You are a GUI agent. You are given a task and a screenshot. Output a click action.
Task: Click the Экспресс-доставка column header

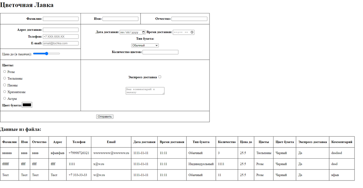(x=313, y=142)
